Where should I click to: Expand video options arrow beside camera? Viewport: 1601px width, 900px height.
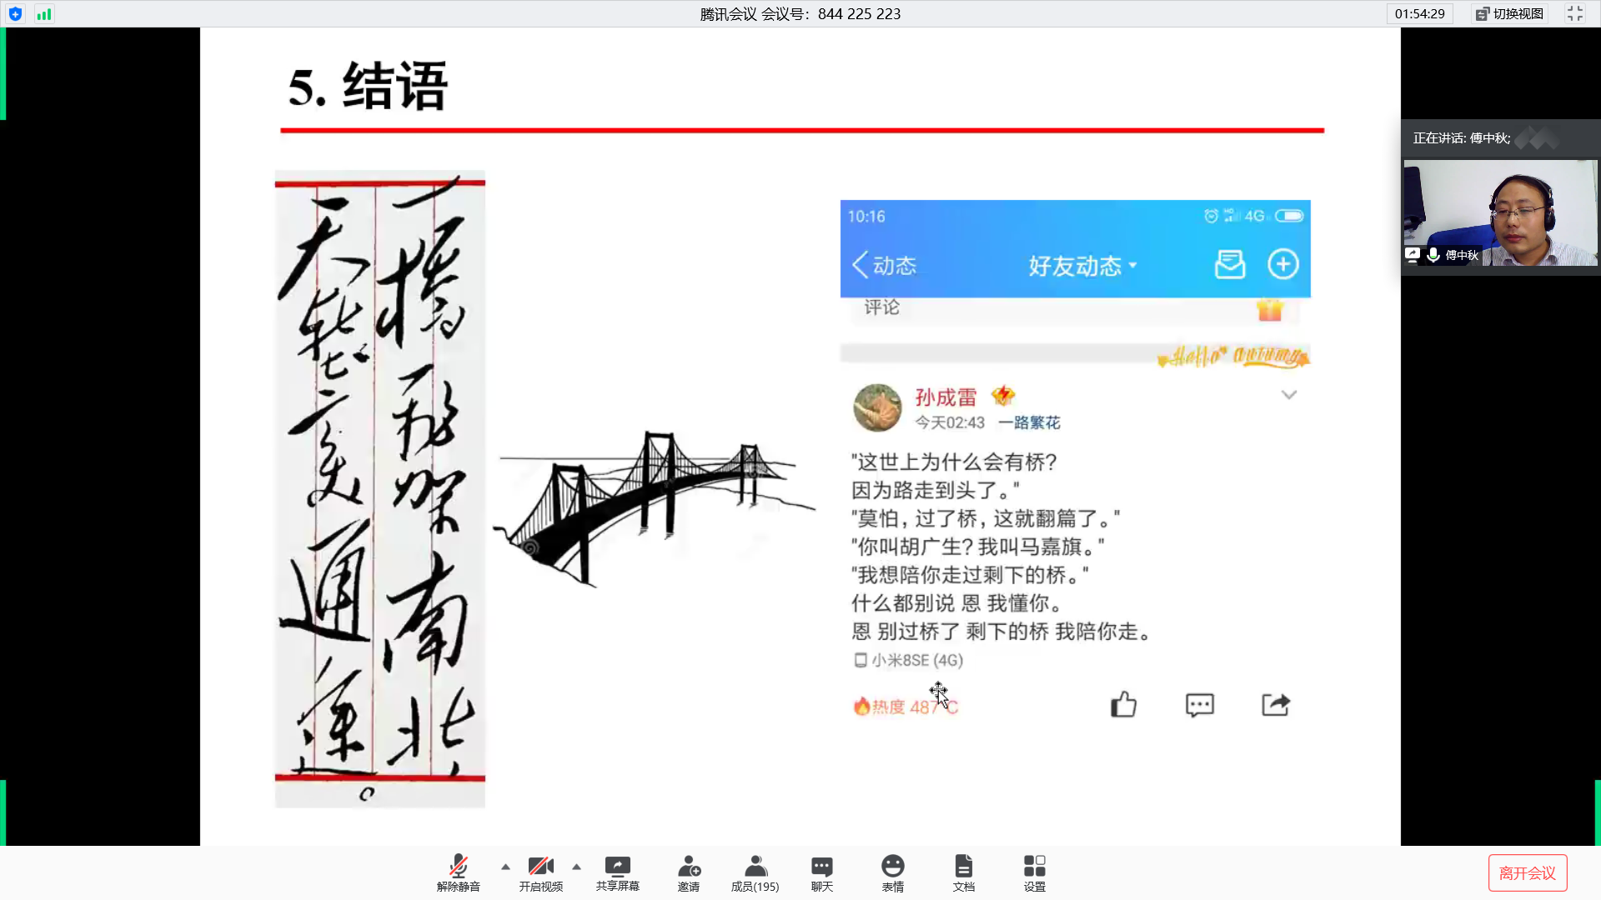(x=576, y=867)
